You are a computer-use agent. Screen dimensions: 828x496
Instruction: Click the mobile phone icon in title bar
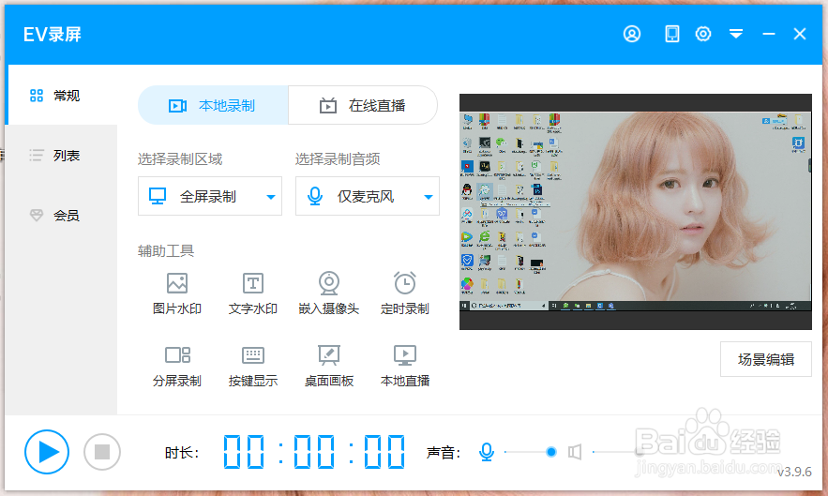tap(671, 34)
